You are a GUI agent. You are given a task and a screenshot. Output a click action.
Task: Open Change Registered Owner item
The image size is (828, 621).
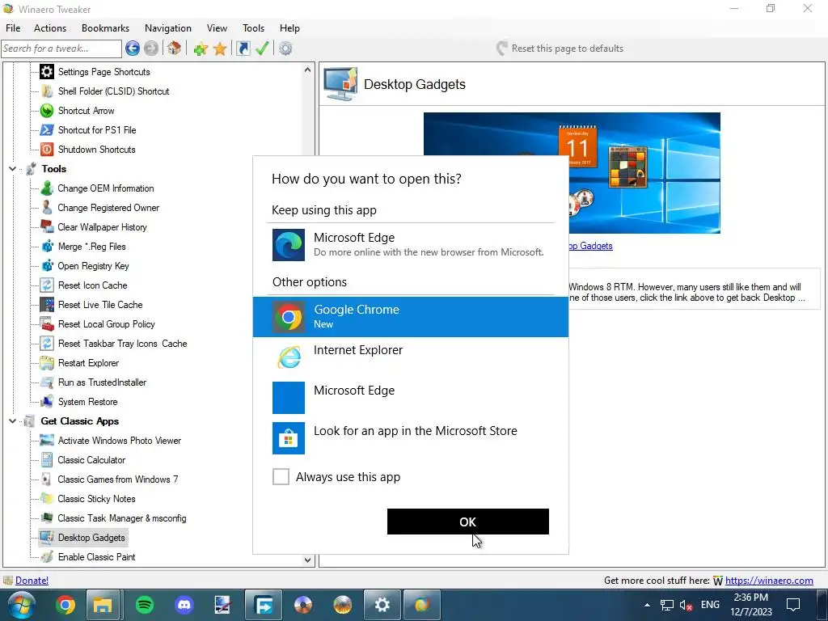(108, 208)
